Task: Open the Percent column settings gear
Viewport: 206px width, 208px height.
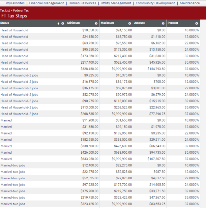Action: click(197, 23)
